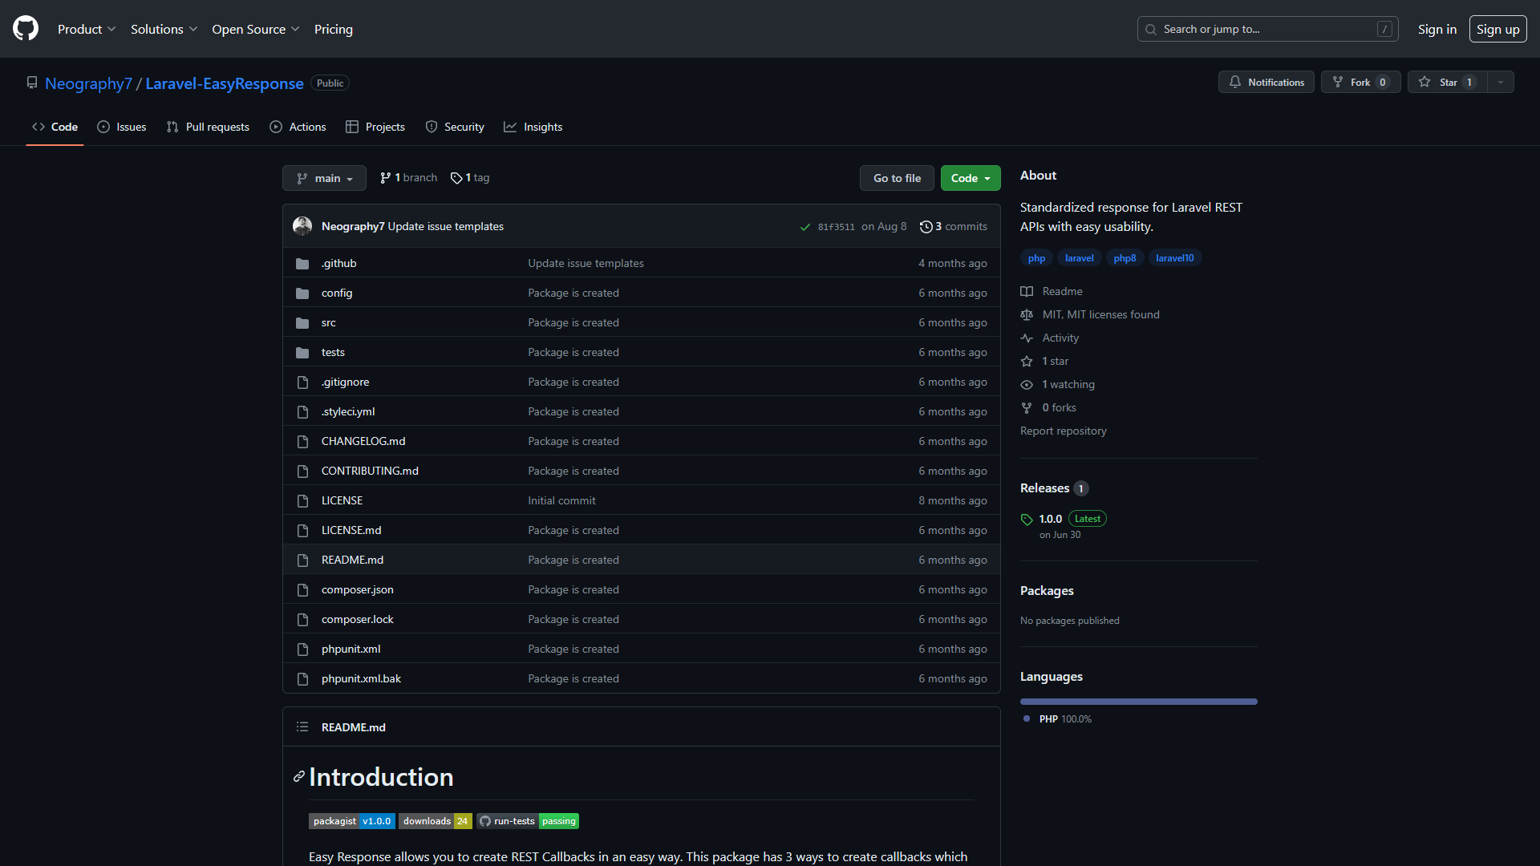Open star lists dropdown arrow
Image resolution: width=1540 pixels, height=866 pixels.
pyautogui.click(x=1501, y=82)
